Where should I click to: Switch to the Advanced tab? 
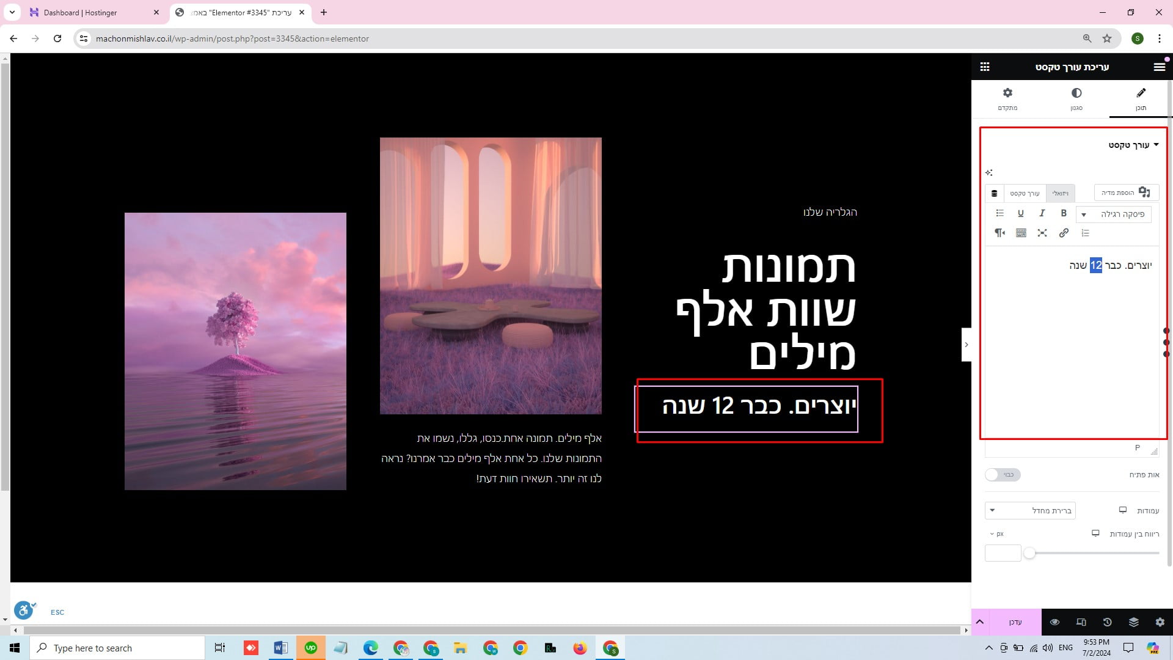coord(1007,98)
